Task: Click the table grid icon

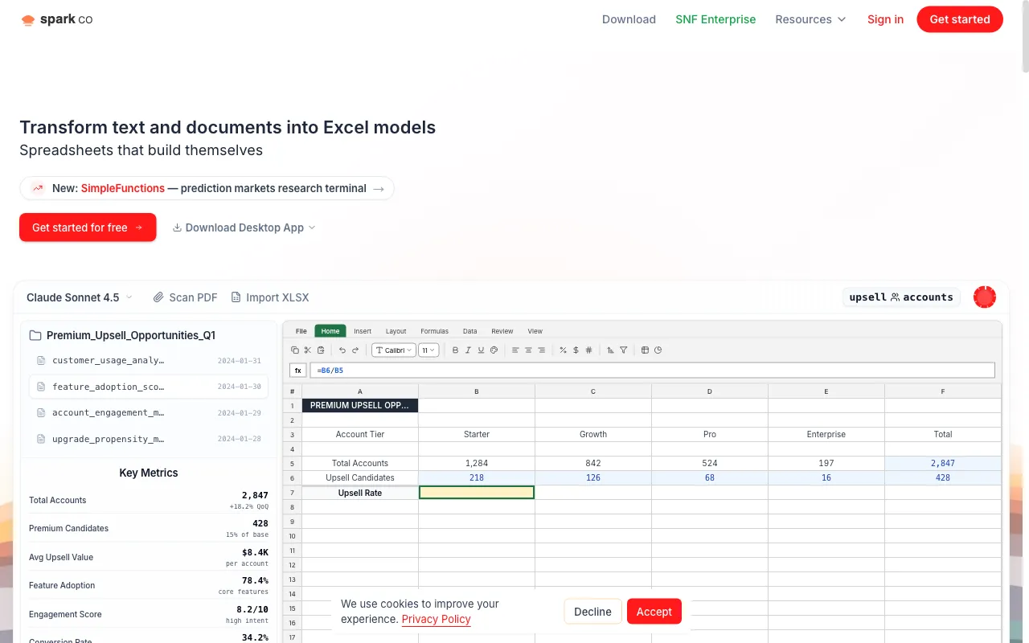Action: pyautogui.click(x=645, y=350)
